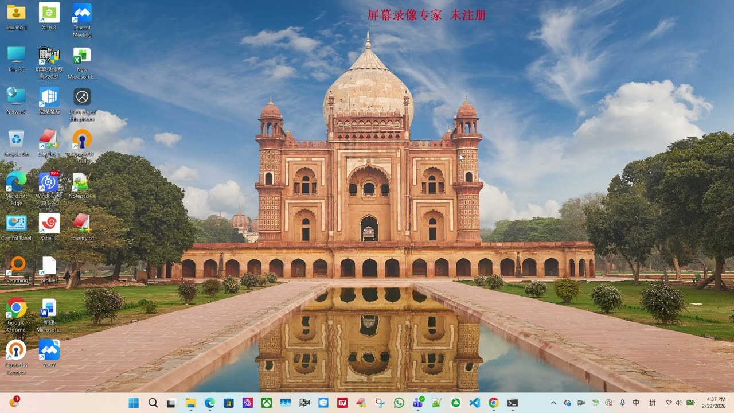Open Task View in the taskbar
The image size is (734, 413).
171,403
